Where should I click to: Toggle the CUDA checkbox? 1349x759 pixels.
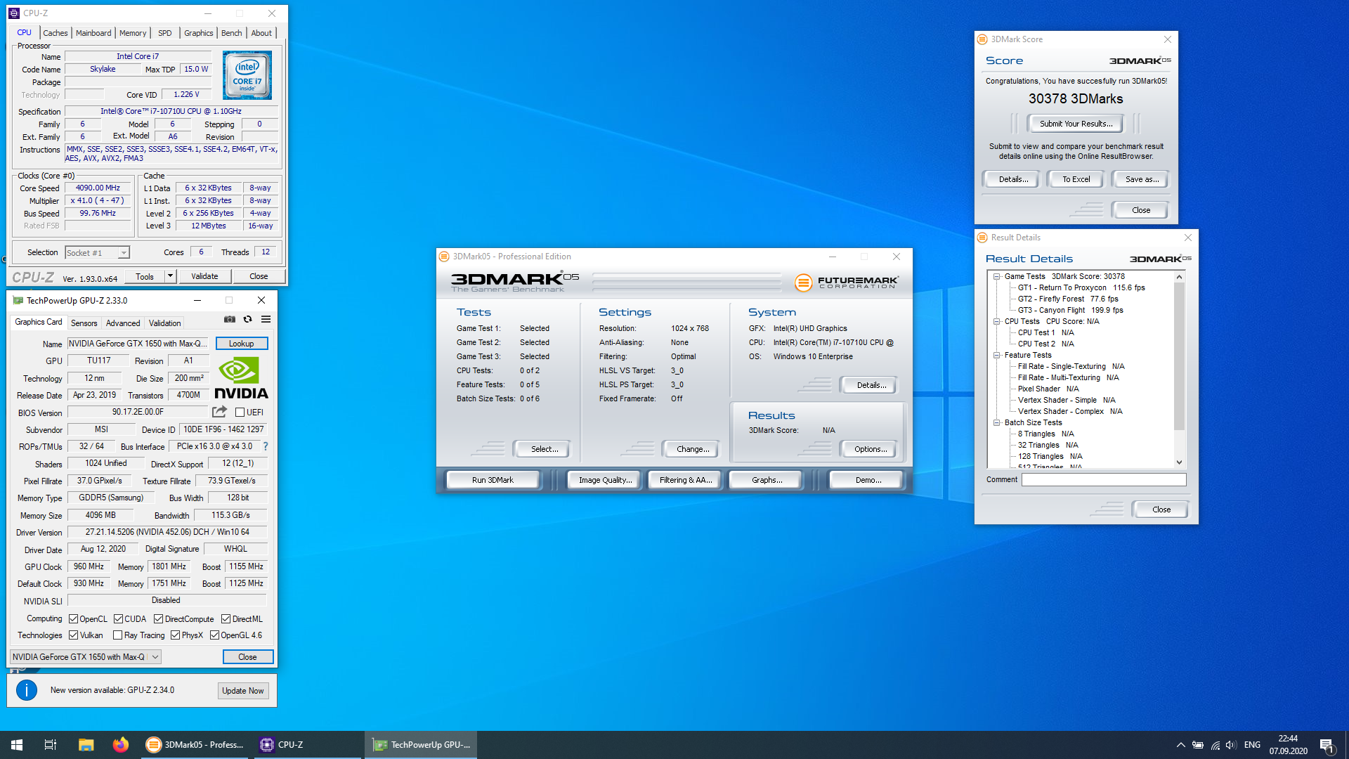(118, 619)
